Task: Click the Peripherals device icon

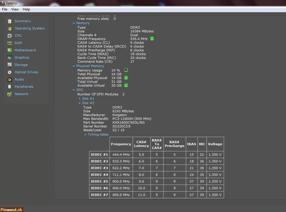Action: coord(10,87)
